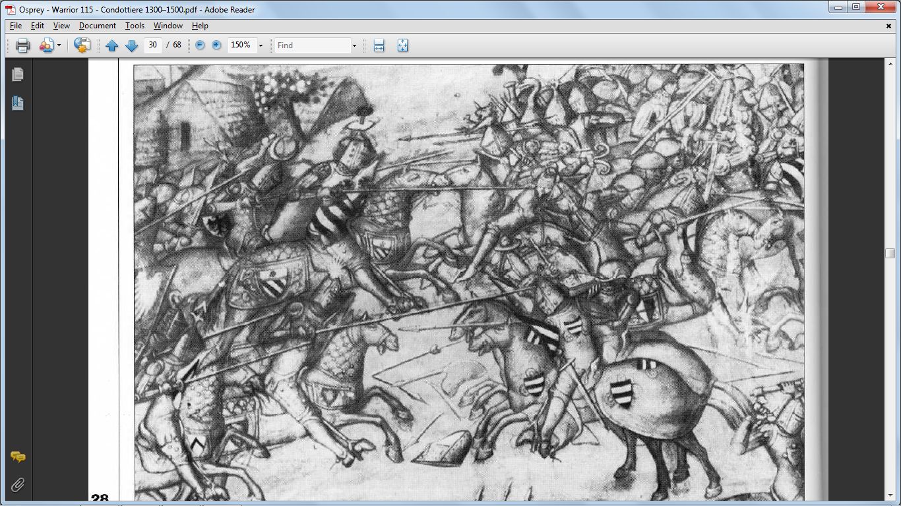The height and width of the screenshot is (506, 901).
Task: Open the Edit menu
Action: (38, 26)
